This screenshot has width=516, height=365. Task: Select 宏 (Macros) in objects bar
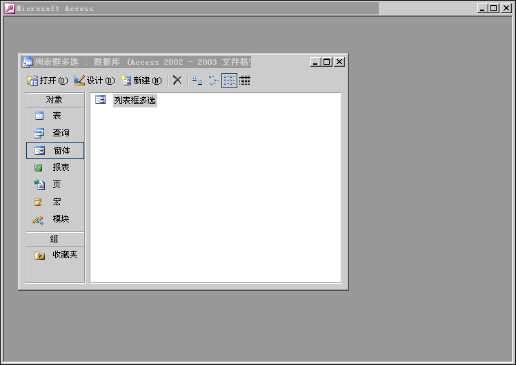[x=55, y=201]
